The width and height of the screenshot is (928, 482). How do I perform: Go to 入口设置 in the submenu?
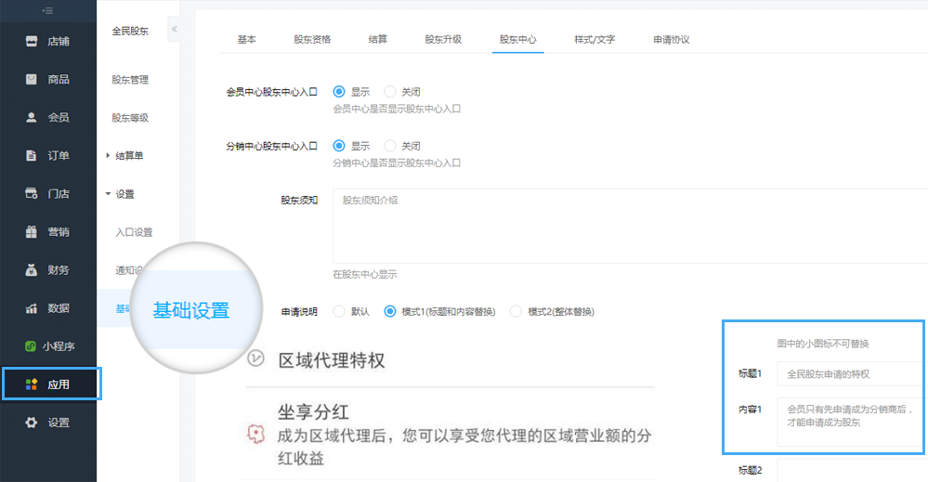[134, 232]
